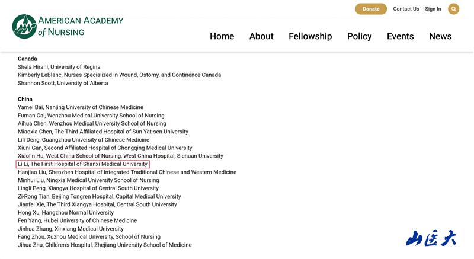
Task: Open the About menu
Action: point(261,36)
